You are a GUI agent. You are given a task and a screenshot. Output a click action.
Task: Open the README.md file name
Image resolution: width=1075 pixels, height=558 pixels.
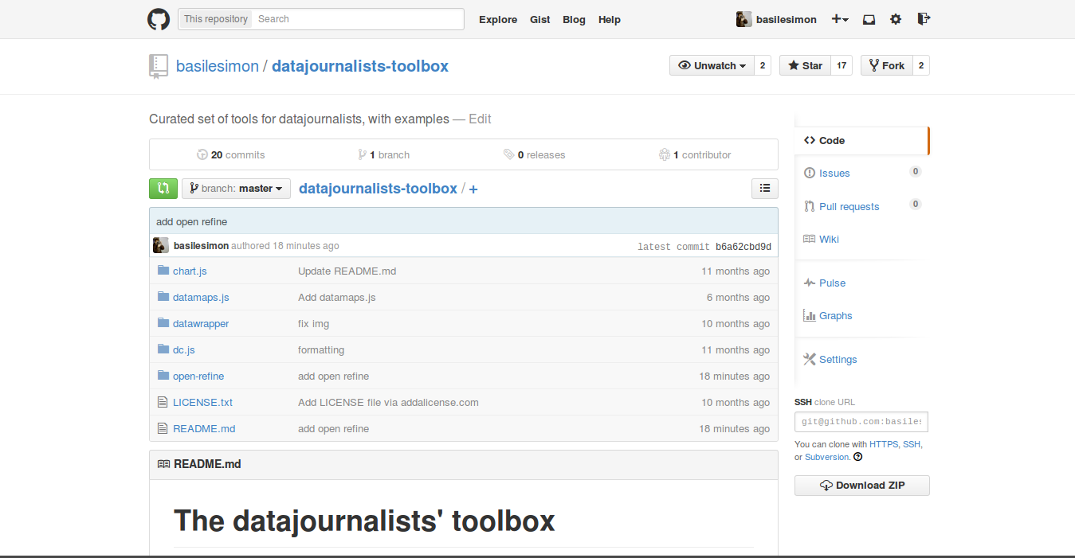(204, 428)
